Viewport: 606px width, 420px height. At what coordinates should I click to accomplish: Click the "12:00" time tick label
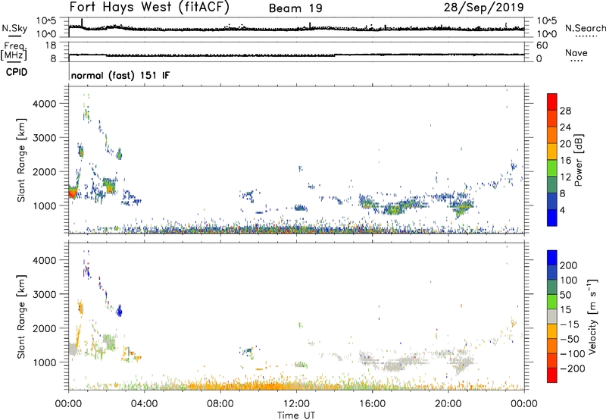tap(296, 404)
